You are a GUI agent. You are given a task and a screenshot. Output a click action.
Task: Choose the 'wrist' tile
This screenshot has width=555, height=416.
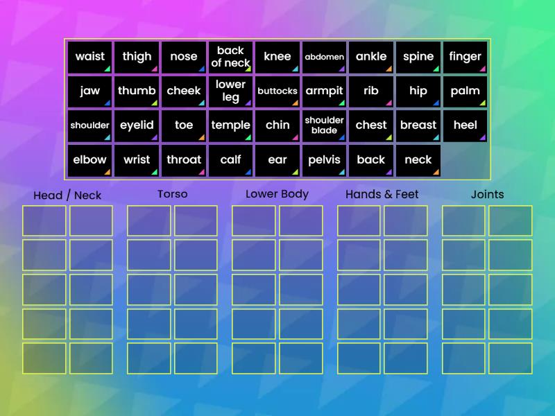point(137,161)
